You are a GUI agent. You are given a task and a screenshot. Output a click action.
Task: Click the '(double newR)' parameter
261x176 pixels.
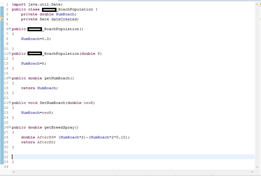80,103
